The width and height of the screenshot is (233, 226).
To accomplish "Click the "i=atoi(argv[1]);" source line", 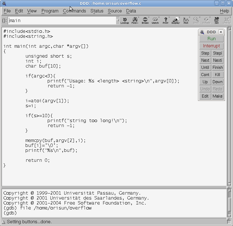I will (47, 101).
